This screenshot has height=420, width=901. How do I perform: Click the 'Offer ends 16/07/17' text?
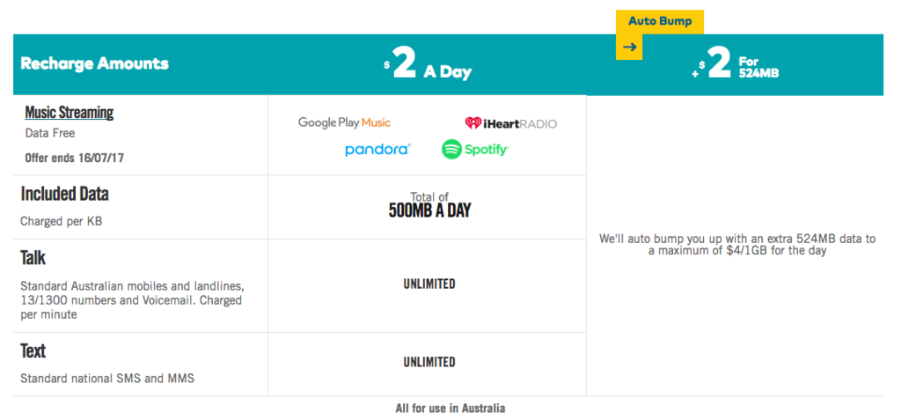(74, 158)
